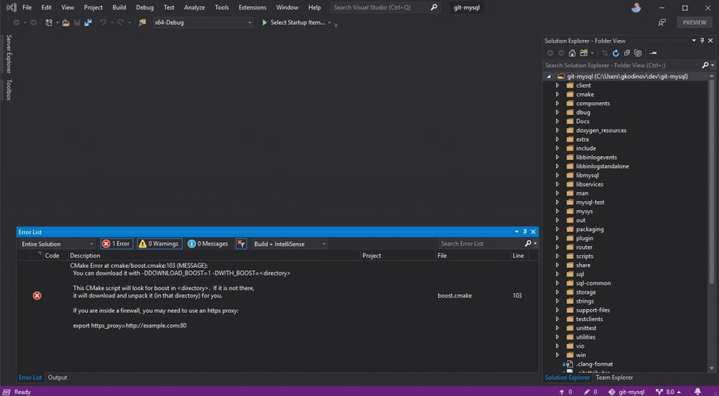This screenshot has width=719, height=396.
Task: Switch to the Output tab
Action: [58, 378]
